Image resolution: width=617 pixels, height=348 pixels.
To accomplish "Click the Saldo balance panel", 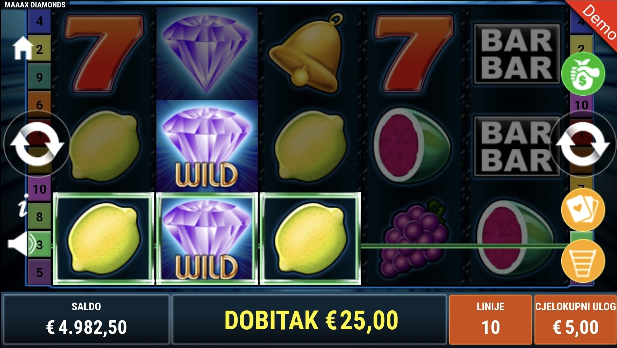I will point(86,319).
